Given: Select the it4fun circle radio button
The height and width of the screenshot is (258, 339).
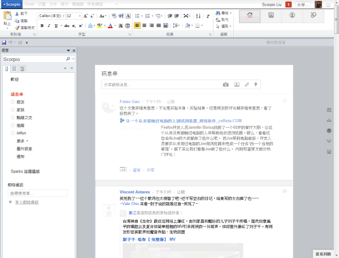Looking at the screenshot, I should coord(13,132).
